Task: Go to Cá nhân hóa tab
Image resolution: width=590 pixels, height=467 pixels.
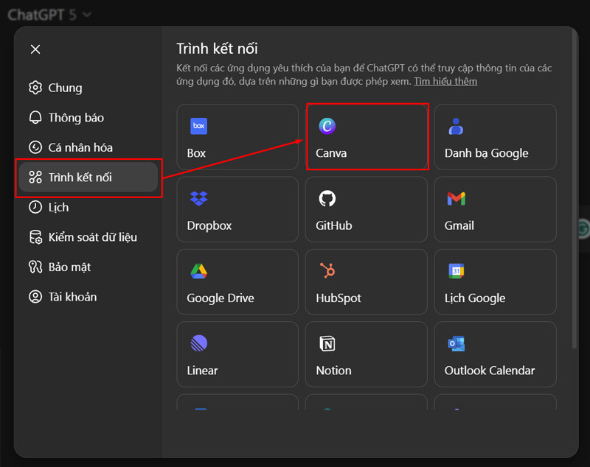Action: click(80, 147)
